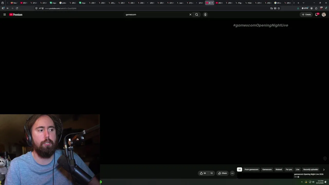Reload the current page
329x185 pixels.
pos(17,8)
